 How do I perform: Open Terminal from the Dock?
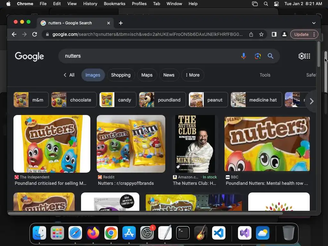point(183,233)
